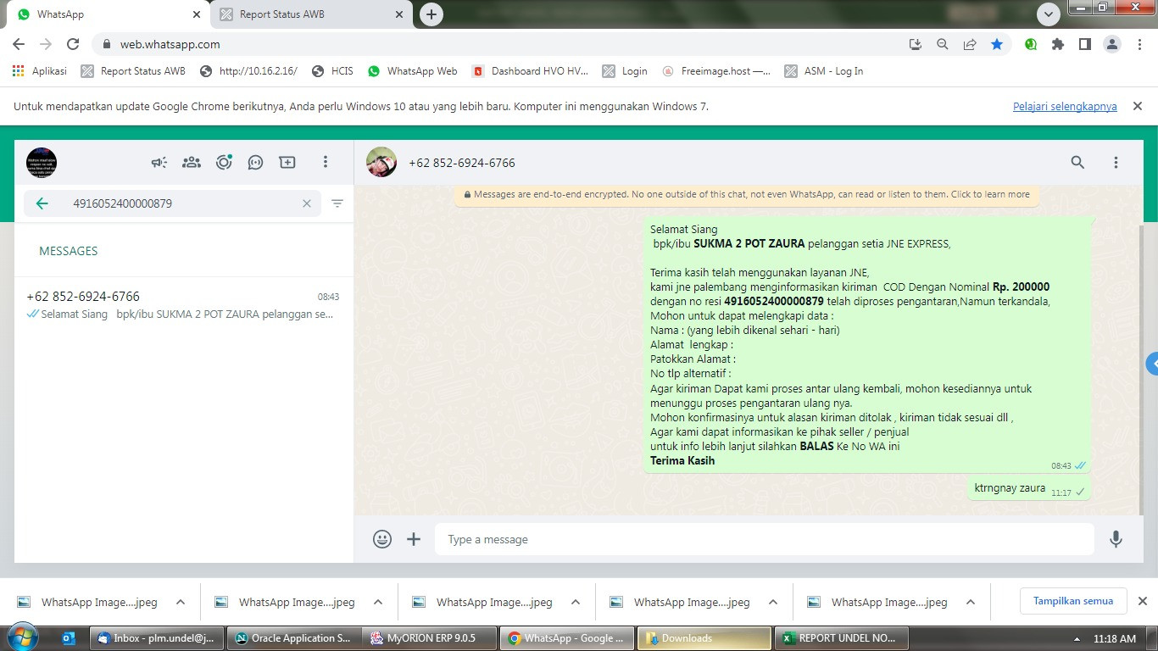Screen dimensions: 1158x651
Task: Open the emoji picker
Action: (382, 539)
